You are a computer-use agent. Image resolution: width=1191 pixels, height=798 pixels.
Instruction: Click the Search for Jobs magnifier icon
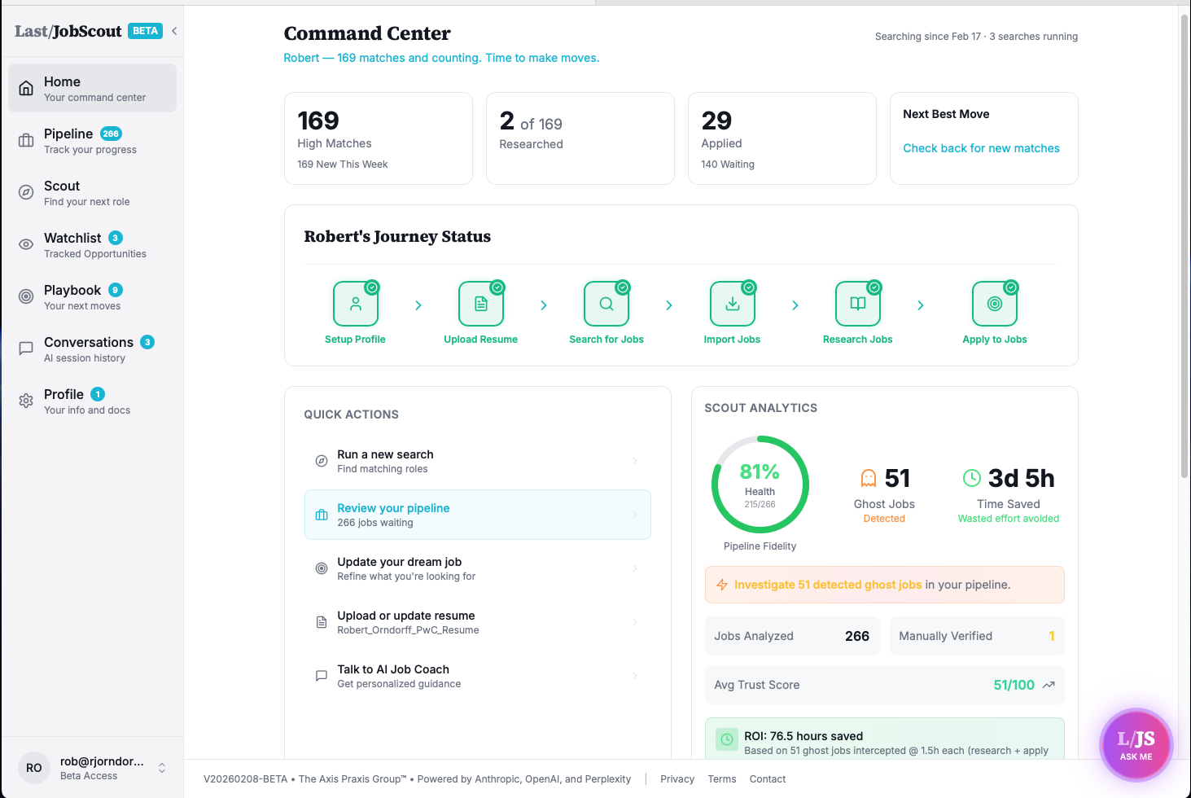(x=606, y=303)
